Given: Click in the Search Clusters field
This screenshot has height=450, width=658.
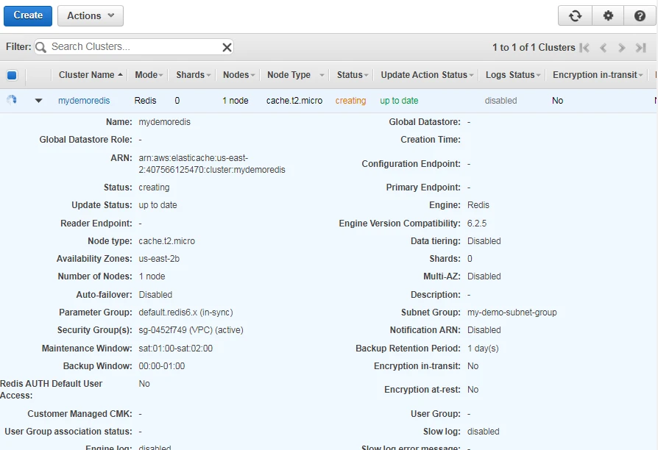Looking at the screenshot, I should point(132,47).
